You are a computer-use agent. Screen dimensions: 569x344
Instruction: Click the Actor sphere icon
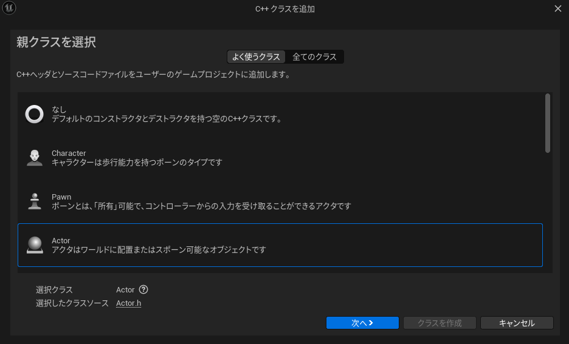coord(35,245)
